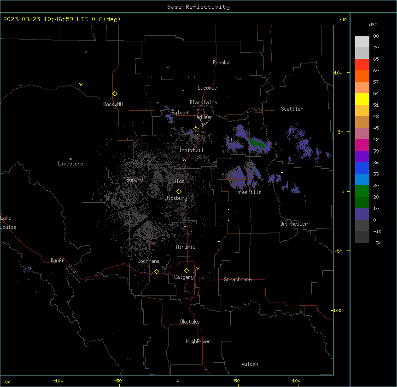Click the Calgary label
397x387 pixels.
[x=184, y=277]
